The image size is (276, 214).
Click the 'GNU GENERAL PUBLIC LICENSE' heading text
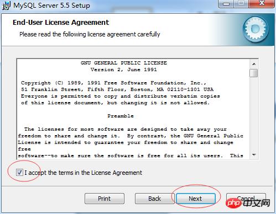click(x=124, y=63)
